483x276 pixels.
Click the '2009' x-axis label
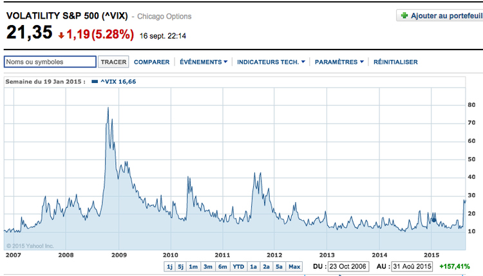coord(119,255)
